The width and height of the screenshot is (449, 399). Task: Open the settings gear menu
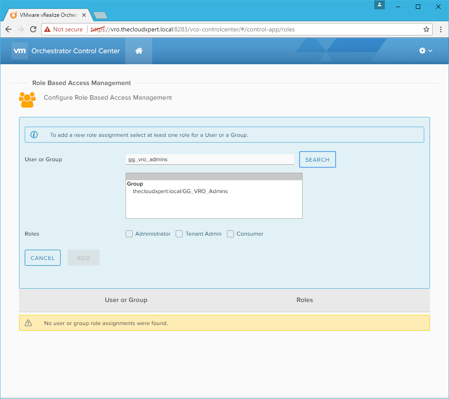[x=425, y=51]
